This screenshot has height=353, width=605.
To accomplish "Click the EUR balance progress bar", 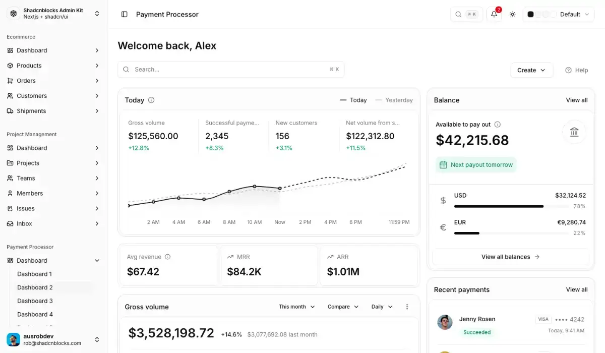I will pyautogui.click(x=510, y=233).
